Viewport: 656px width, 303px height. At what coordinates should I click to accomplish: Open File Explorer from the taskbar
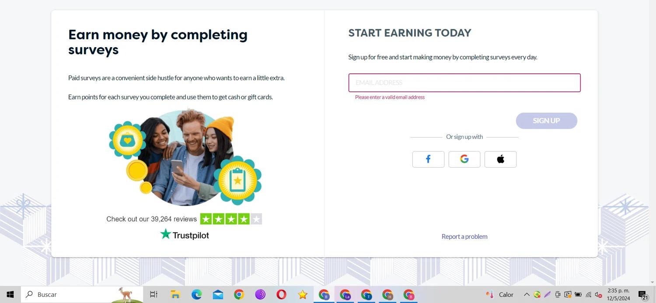(x=175, y=295)
